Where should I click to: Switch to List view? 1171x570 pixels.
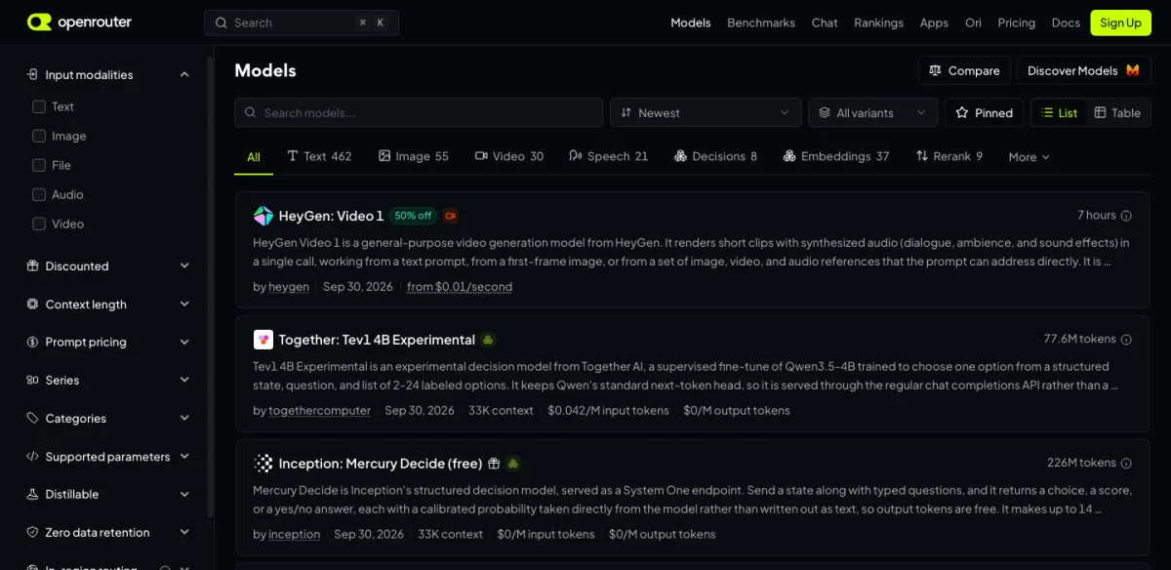1059,113
